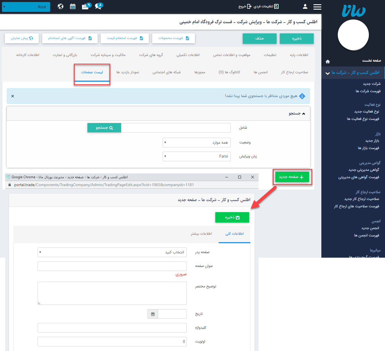Switch to the اطلاعات بیشتر tab
This screenshot has width=385, height=351.
click(x=201, y=234)
